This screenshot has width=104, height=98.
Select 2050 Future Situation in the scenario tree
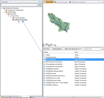click(21, 20)
